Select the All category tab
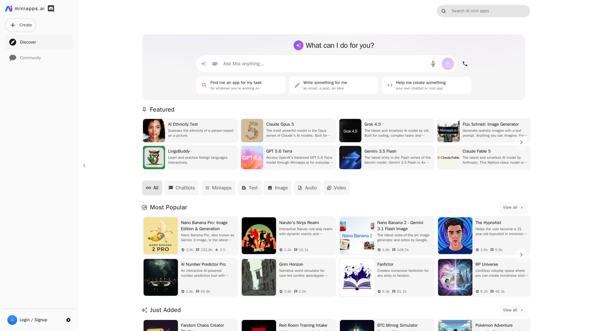 pyautogui.click(x=152, y=188)
